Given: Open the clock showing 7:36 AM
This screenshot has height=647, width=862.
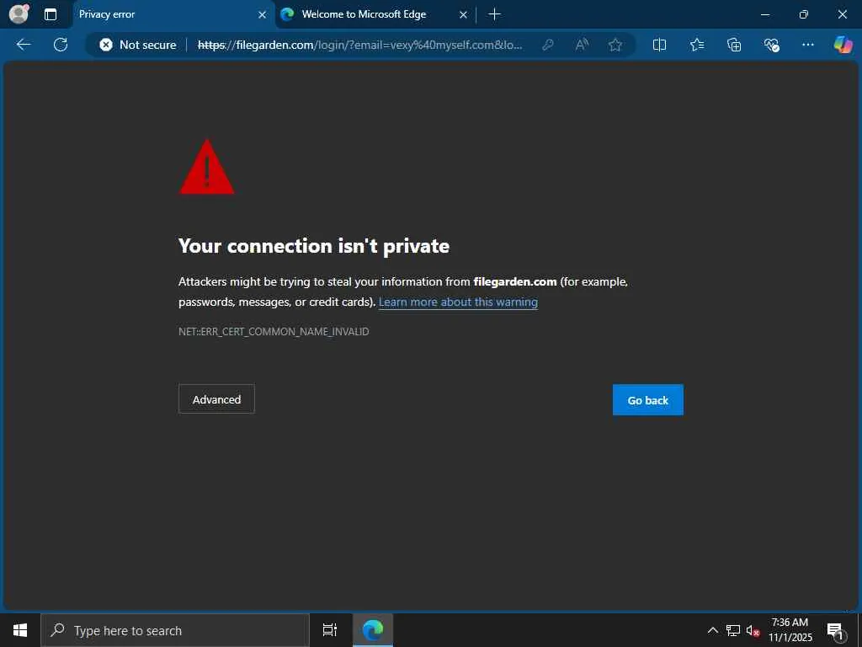Looking at the screenshot, I should pyautogui.click(x=790, y=630).
